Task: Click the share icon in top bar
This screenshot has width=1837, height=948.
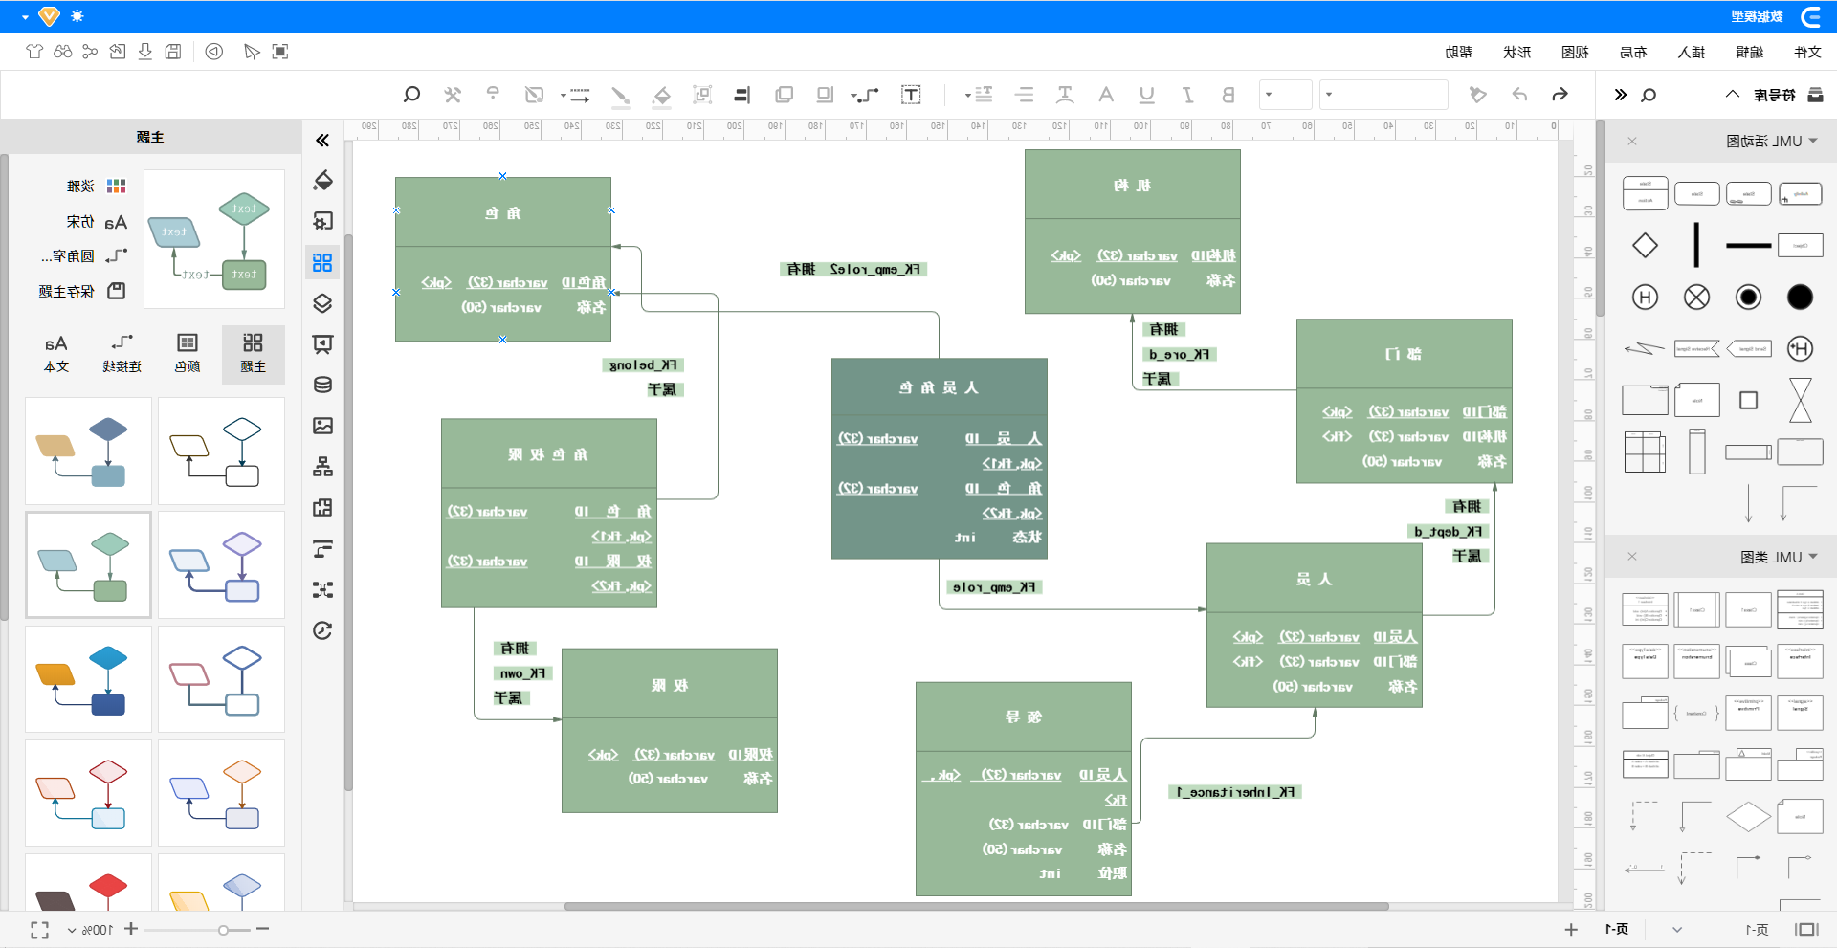Action: point(90,52)
